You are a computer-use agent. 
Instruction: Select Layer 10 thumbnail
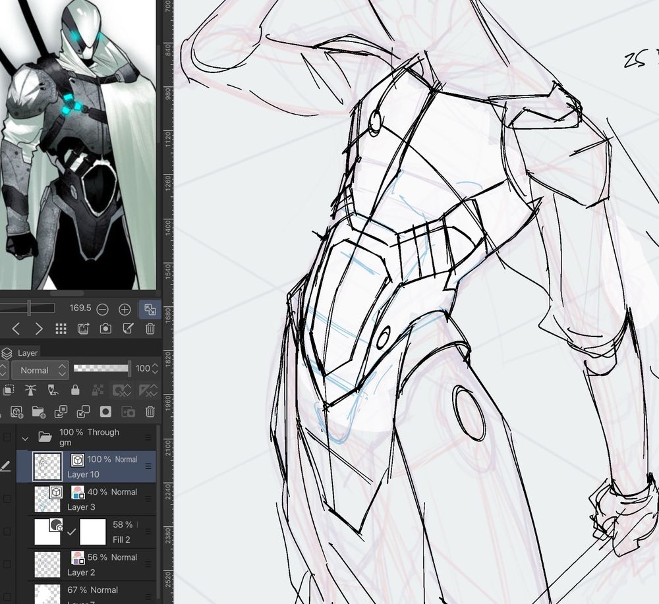pos(47,466)
